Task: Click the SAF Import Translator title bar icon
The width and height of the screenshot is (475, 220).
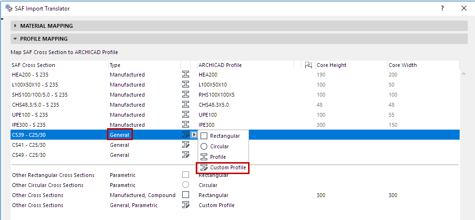Action: pyautogui.click(x=9, y=9)
